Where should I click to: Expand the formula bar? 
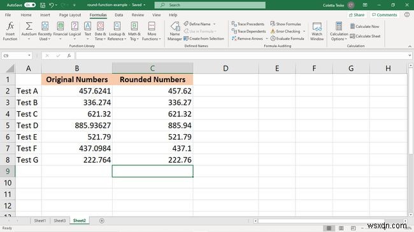(410, 56)
